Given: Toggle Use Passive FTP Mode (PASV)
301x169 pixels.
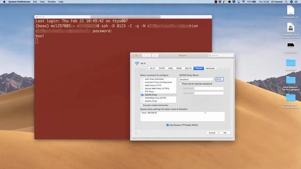Looking at the screenshot, I should [167, 125].
